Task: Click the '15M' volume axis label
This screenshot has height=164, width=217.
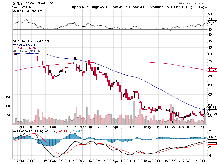Action: click(8, 97)
